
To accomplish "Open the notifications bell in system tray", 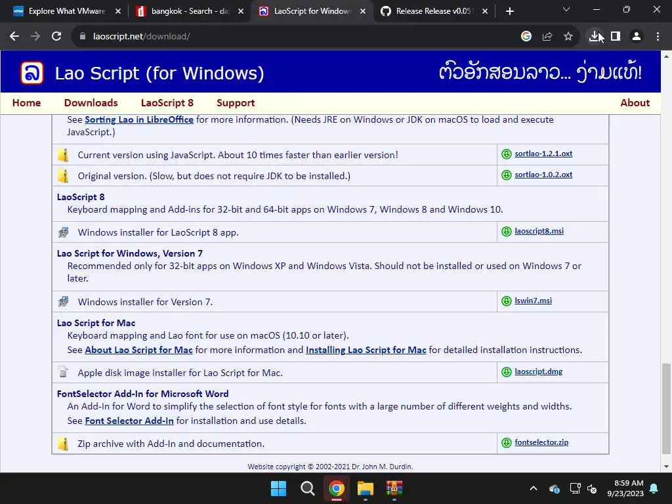I will pos(654,488).
